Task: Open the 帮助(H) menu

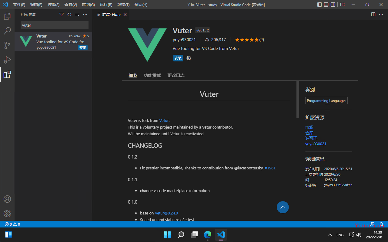Action: [141, 5]
